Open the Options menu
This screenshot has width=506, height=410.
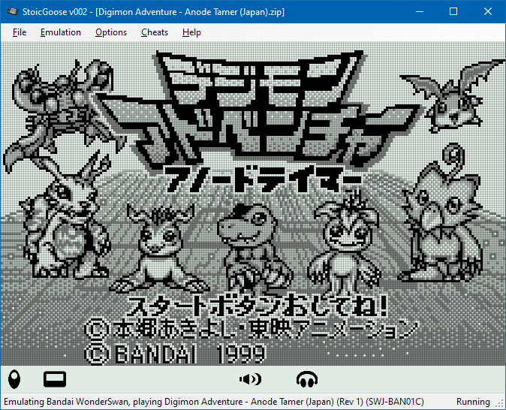111,32
